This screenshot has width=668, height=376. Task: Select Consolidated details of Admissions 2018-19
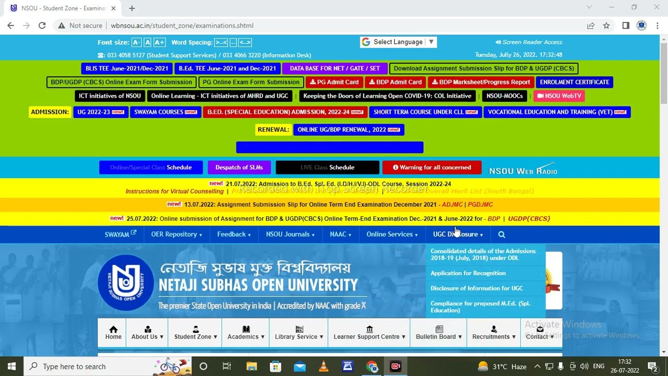coord(483,254)
